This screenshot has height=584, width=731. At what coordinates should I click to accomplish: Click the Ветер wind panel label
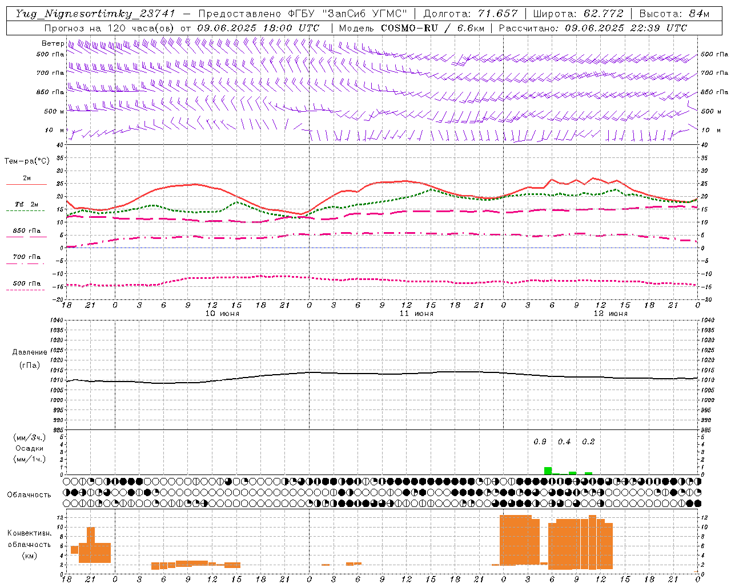[53, 43]
